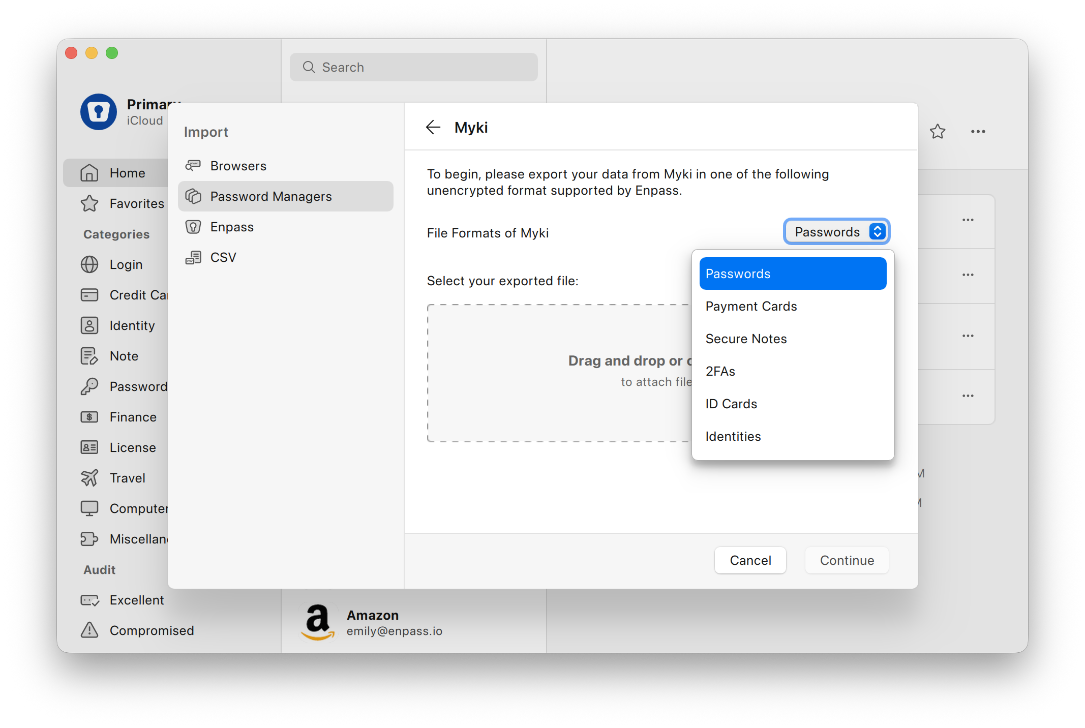Click the Amazon logo thumbnail

[x=318, y=622]
